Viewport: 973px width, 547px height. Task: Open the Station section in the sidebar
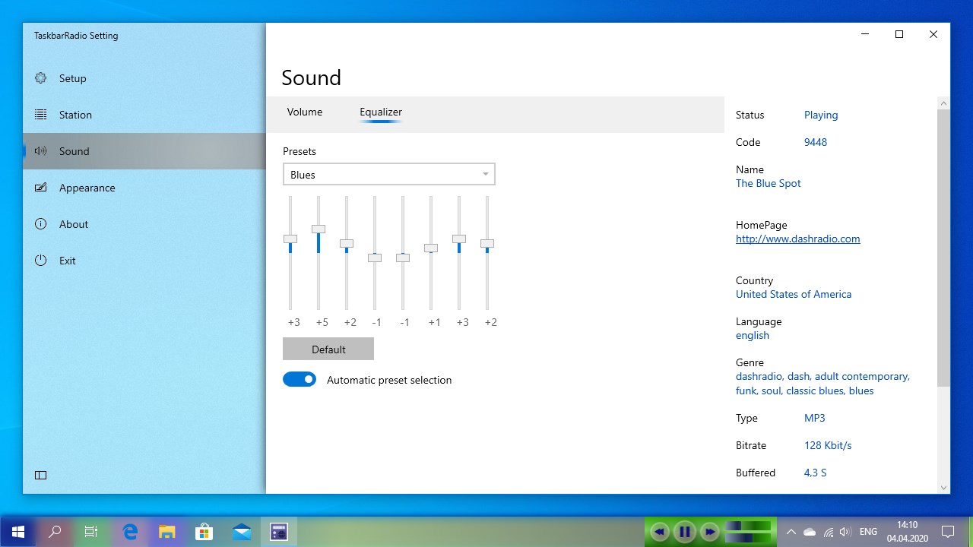point(144,115)
